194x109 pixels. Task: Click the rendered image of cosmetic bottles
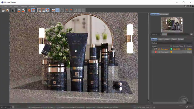(74, 58)
